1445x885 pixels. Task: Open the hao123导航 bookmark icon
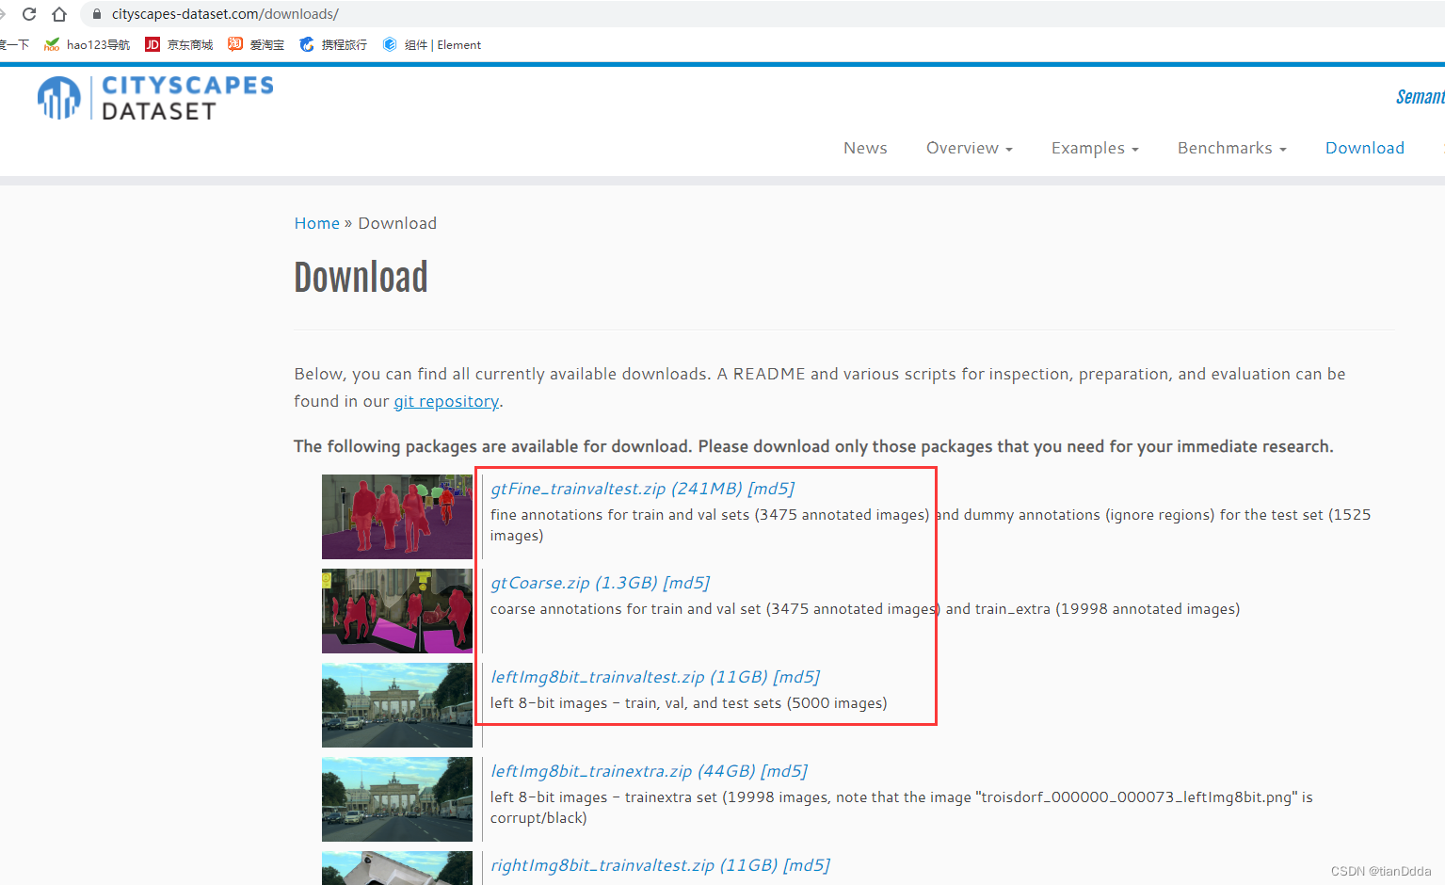[x=51, y=43]
